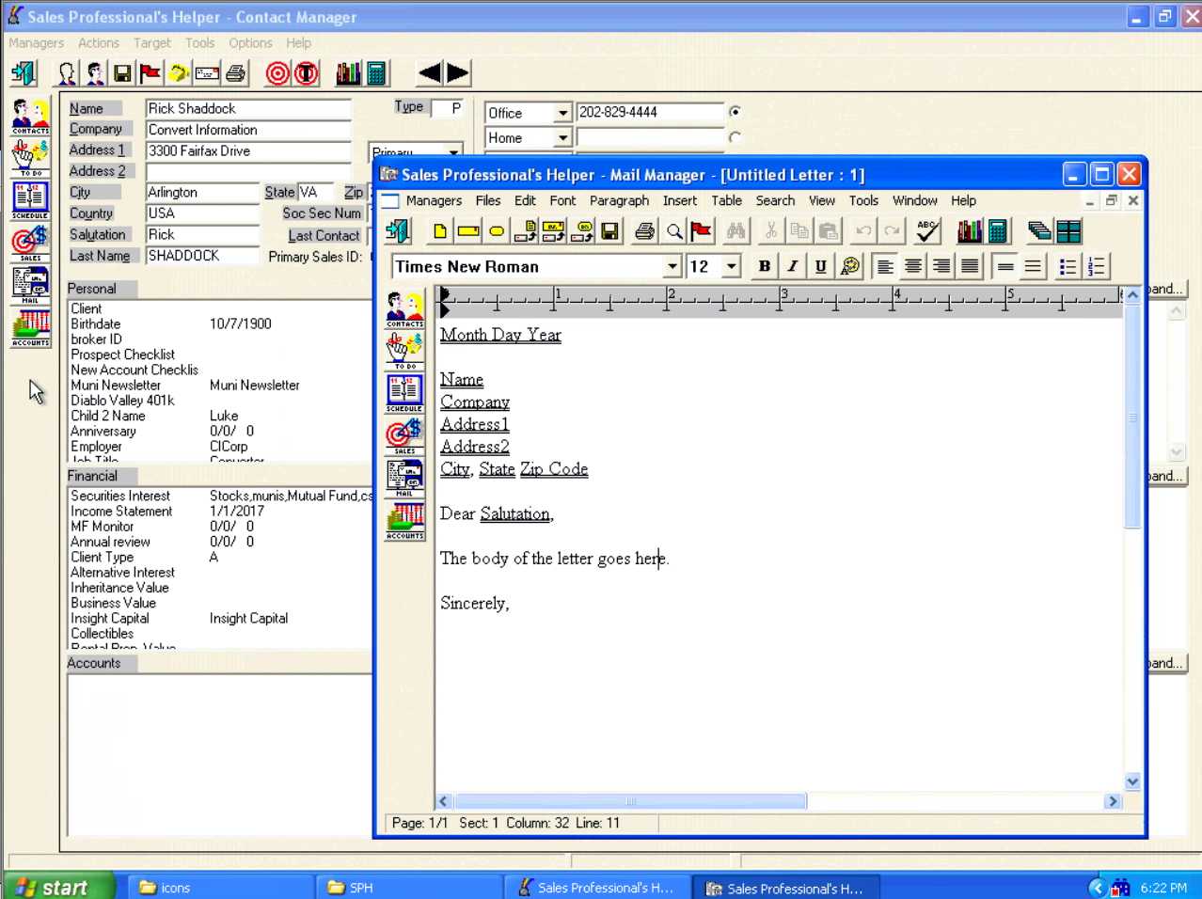Open the Table menu
1202x899 pixels.
726,200
